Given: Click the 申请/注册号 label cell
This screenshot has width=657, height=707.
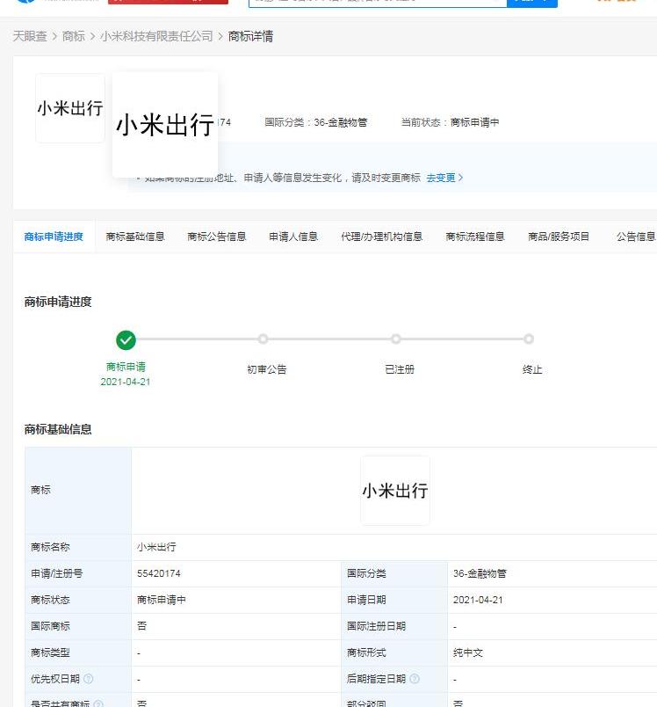Looking at the screenshot, I should (x=78, y=573).
